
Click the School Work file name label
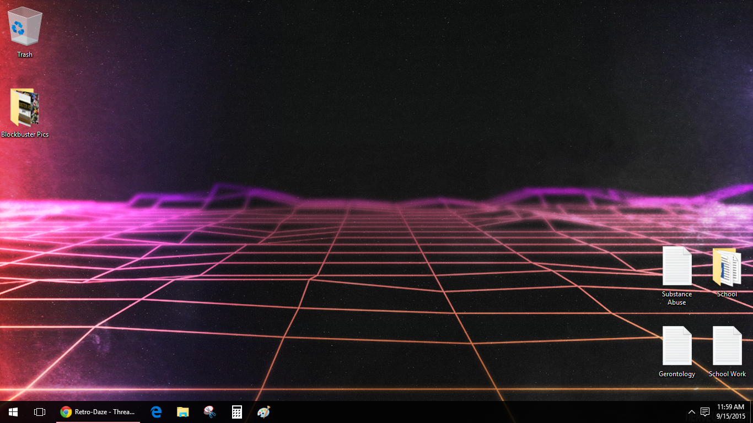[727, 374]
